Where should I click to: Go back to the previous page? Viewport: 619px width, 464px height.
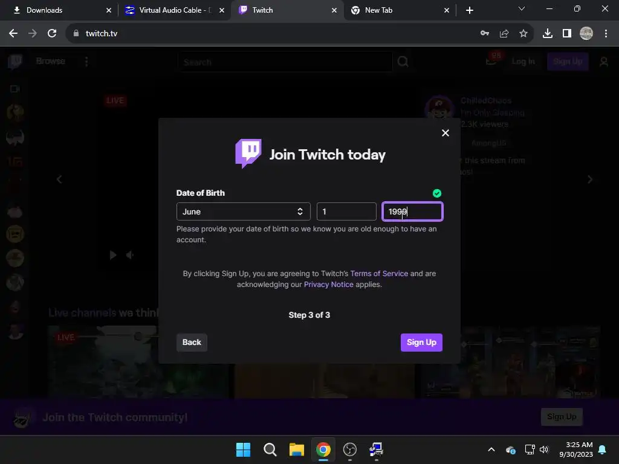coord(13,34)
